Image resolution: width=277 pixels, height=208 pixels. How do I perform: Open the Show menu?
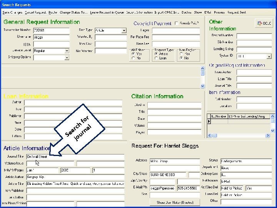tap(198, 12)
